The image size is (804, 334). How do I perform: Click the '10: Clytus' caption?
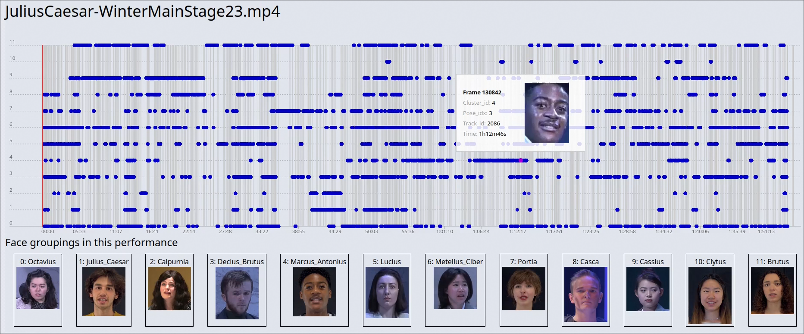pos(710,262)
